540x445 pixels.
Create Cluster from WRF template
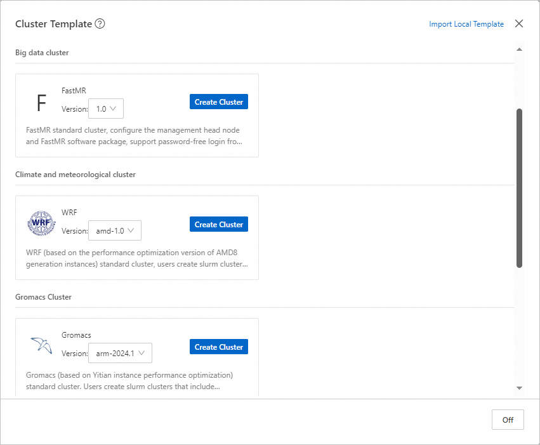point(219,224)
